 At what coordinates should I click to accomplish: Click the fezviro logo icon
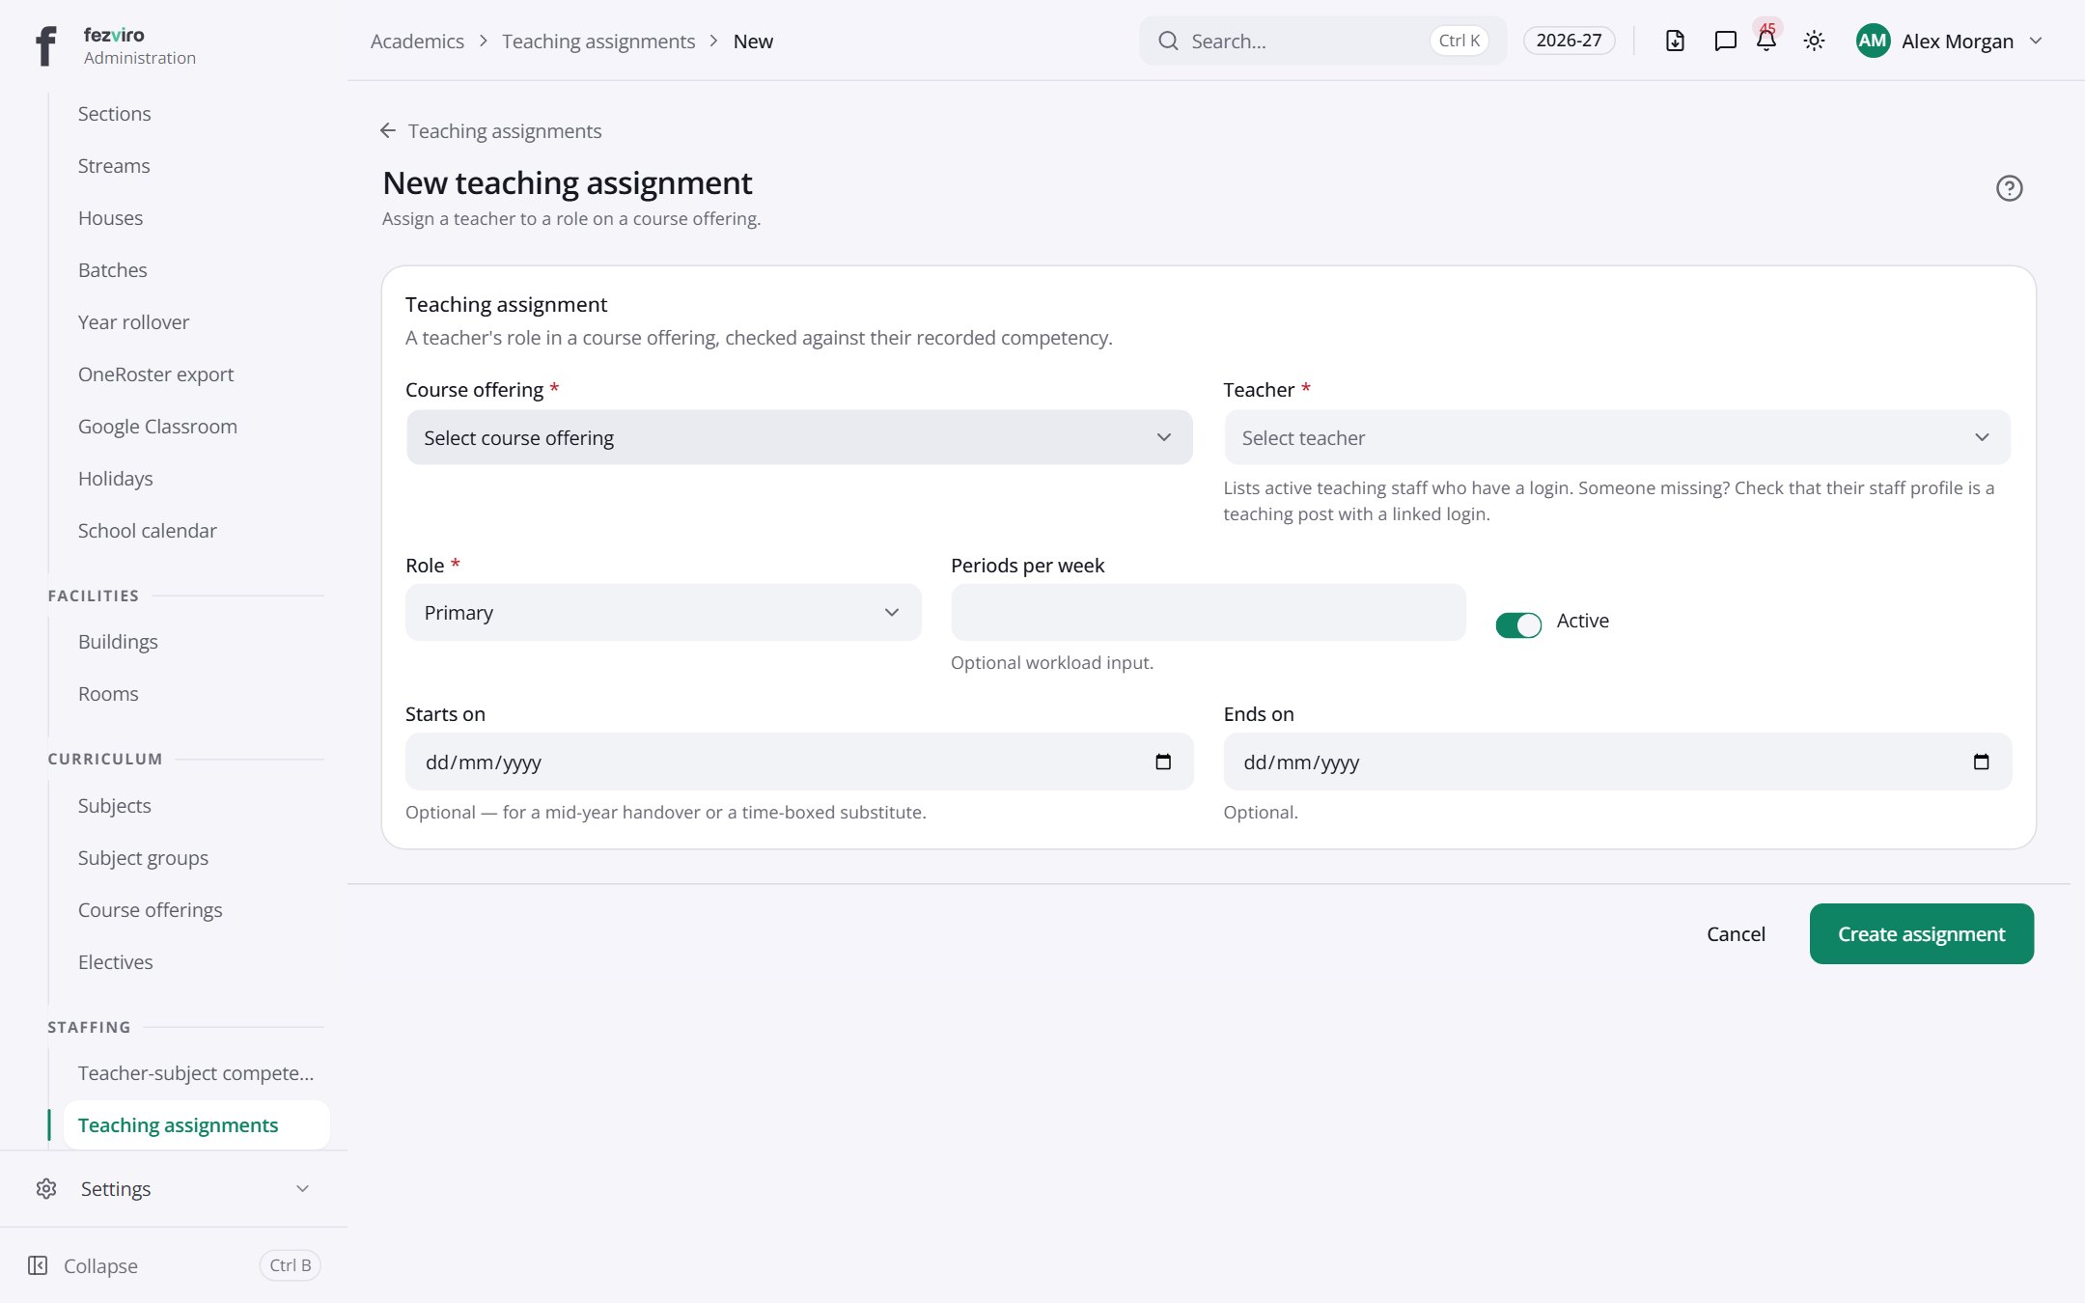click(x=45, y=45)
